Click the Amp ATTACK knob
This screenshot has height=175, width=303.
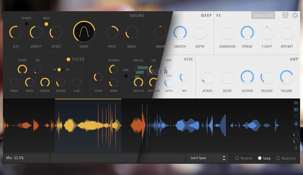pyautogui.click(x=208, y=77)
